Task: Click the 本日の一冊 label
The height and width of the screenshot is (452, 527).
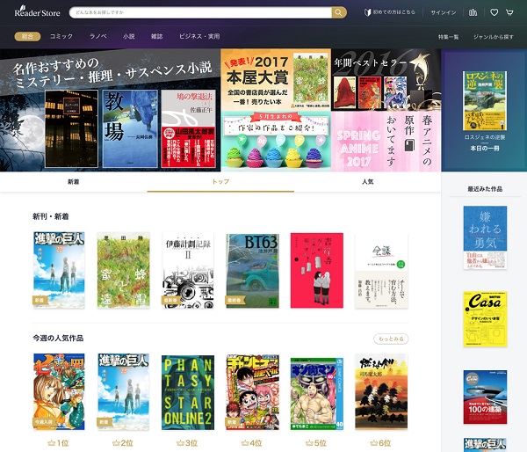Action: click(485, 148)
